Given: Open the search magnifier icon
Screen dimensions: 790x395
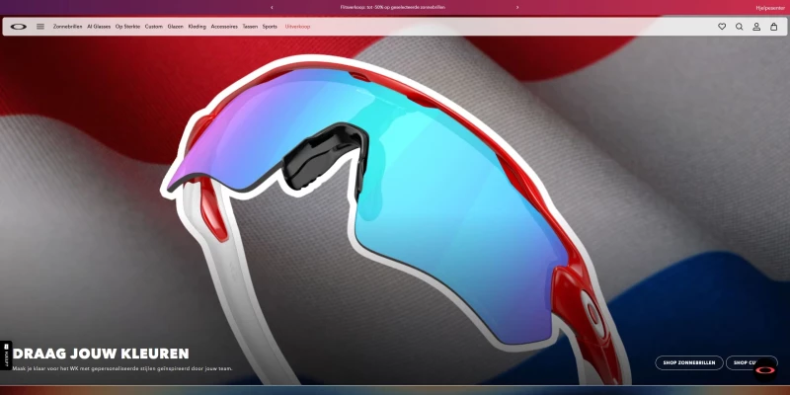Looking at the screenshot, I should [739, 27].
